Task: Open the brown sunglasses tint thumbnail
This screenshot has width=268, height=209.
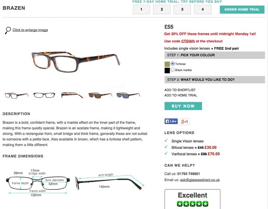Action: 100,95
